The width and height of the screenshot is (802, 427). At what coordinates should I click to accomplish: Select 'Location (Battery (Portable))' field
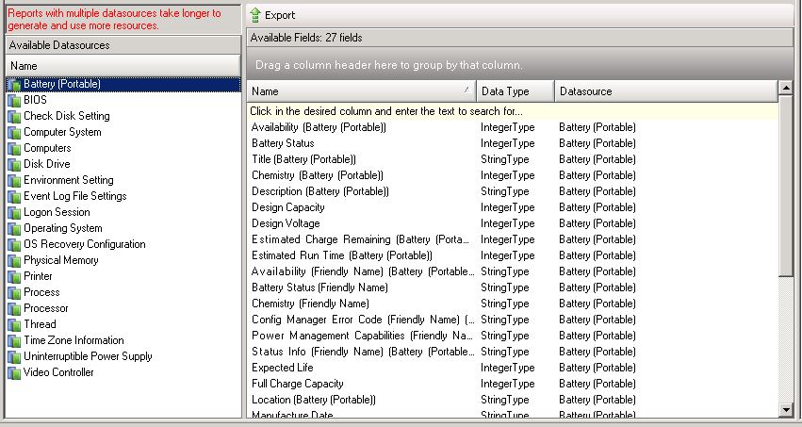tap(314, 400)
